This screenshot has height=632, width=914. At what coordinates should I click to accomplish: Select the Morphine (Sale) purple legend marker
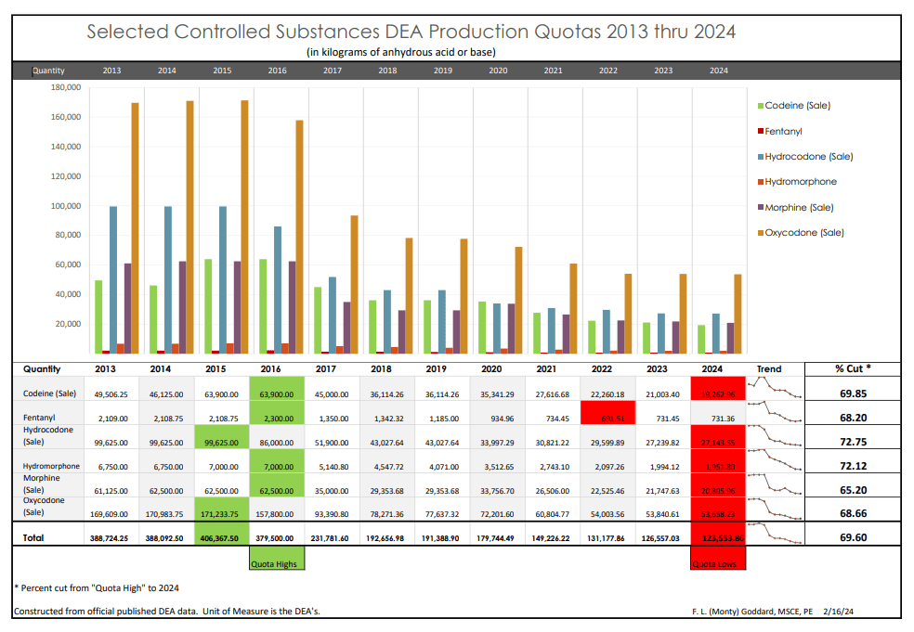(x=761, y=208)
